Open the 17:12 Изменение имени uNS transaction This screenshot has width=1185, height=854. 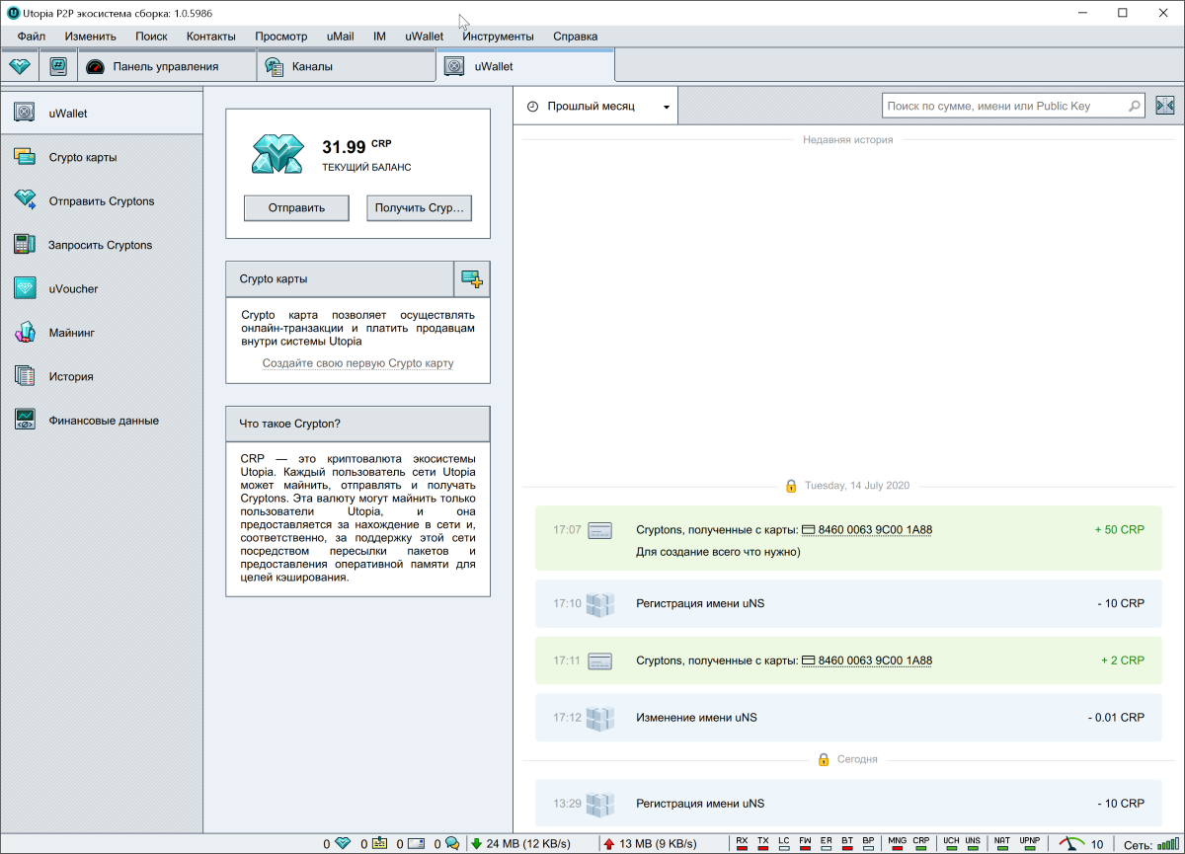(849, 718)
